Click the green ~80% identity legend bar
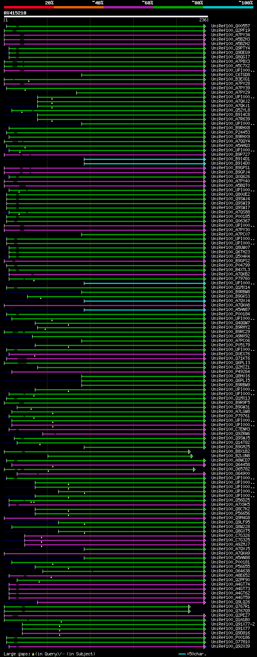The height and width of the screenshot is (657, 257). pos(178,7)
